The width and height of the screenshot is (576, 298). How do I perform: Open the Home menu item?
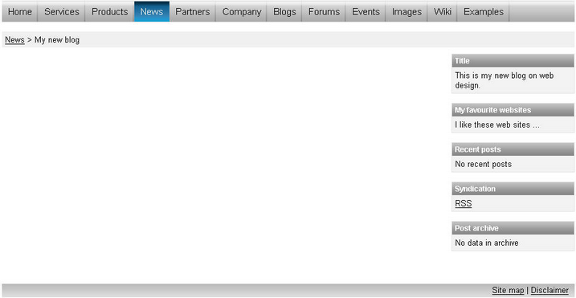pos(20,12)
